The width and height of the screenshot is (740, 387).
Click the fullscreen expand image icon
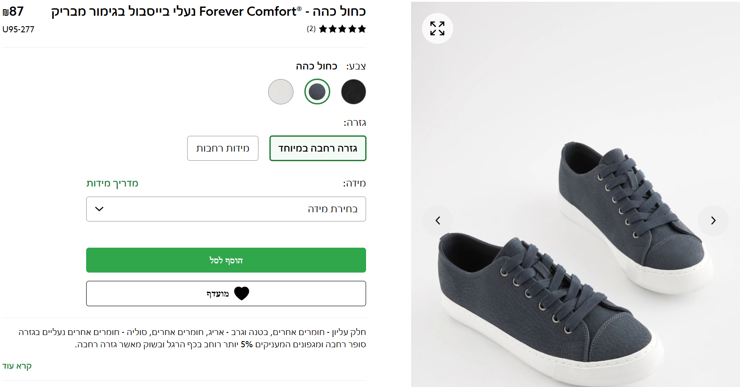[x=437, y=29]
